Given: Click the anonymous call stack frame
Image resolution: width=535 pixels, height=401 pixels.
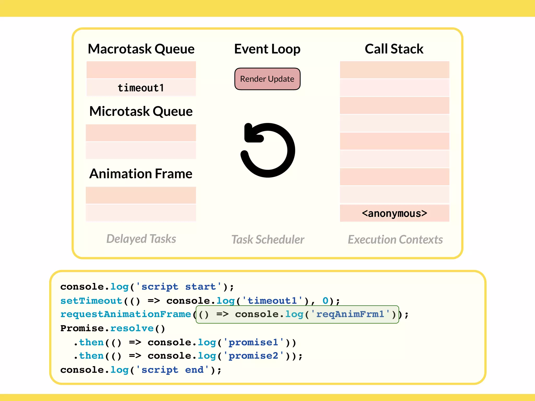Looking at the screenshot, I should click(x=394, y=213).
